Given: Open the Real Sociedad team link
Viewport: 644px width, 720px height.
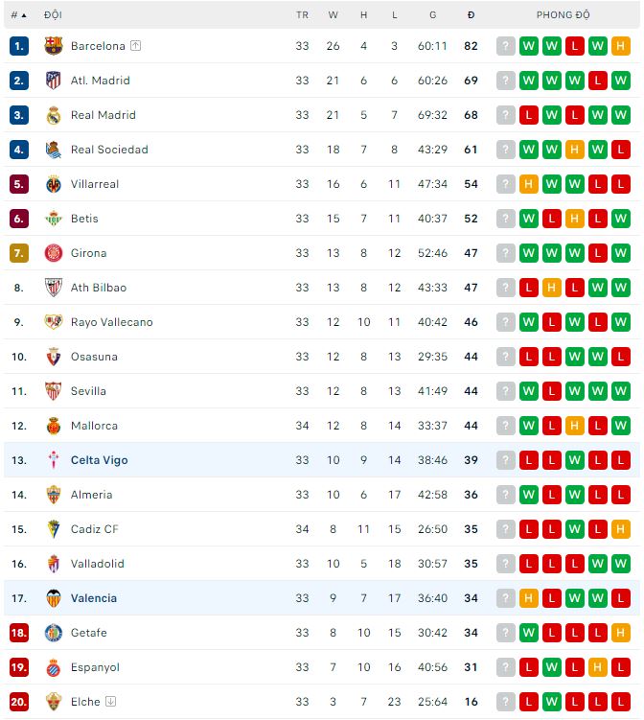Looking at the screenshot, I should [109, 150].
